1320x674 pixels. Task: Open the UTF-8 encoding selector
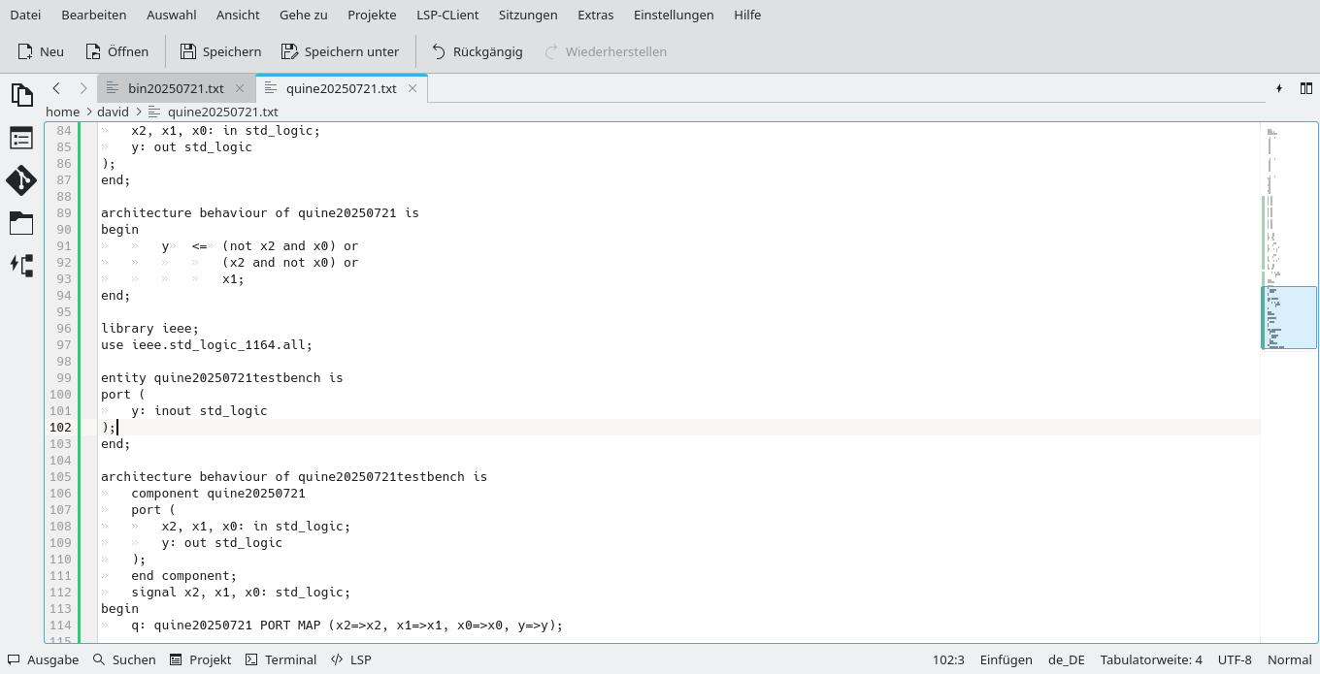[1236, 659]
